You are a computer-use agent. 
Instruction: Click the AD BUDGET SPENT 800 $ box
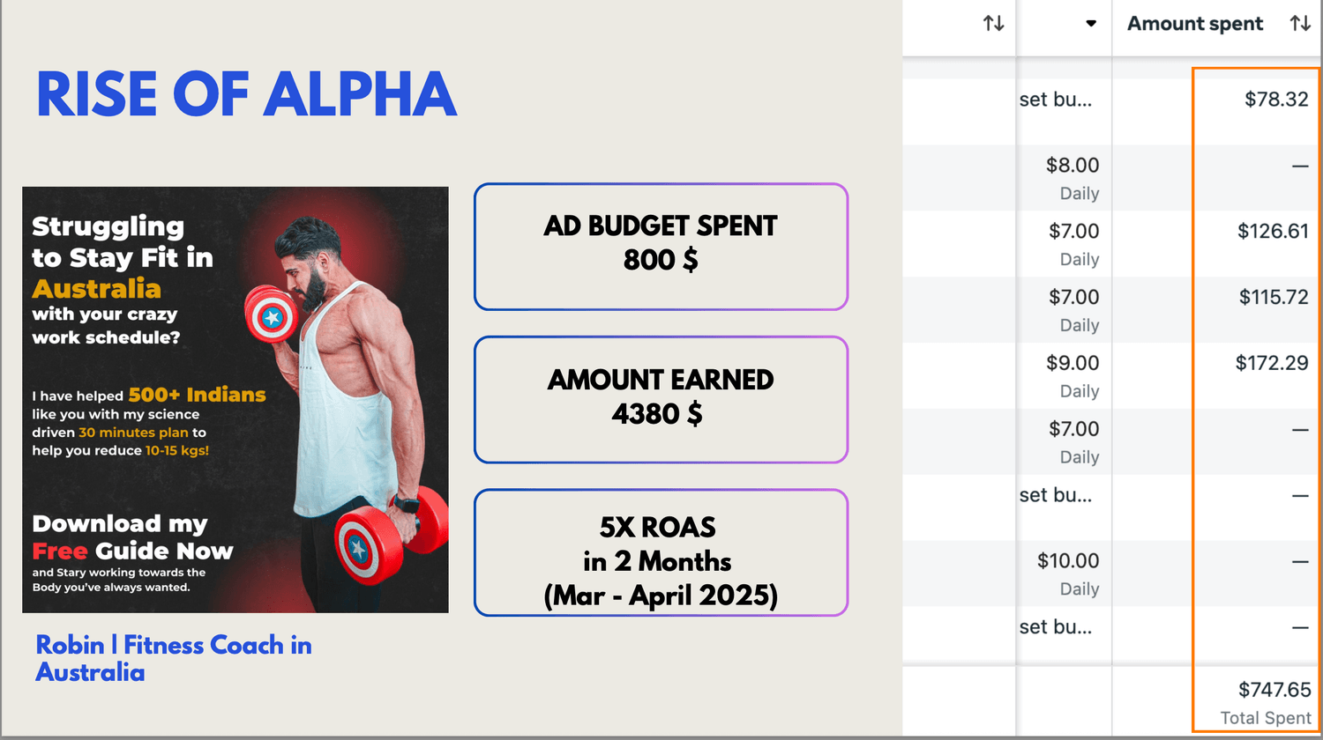pos(661,247)
